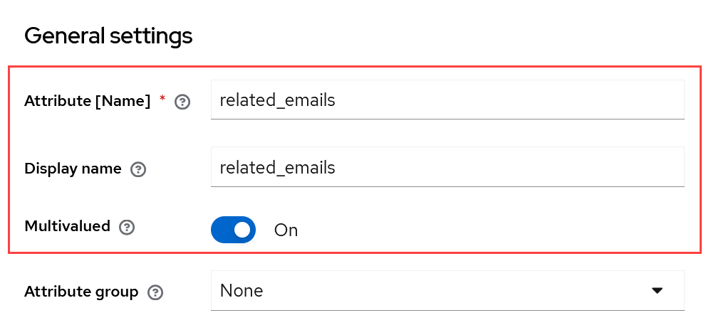Click into the Display name text field
The image size is (716, 335).
447,168
